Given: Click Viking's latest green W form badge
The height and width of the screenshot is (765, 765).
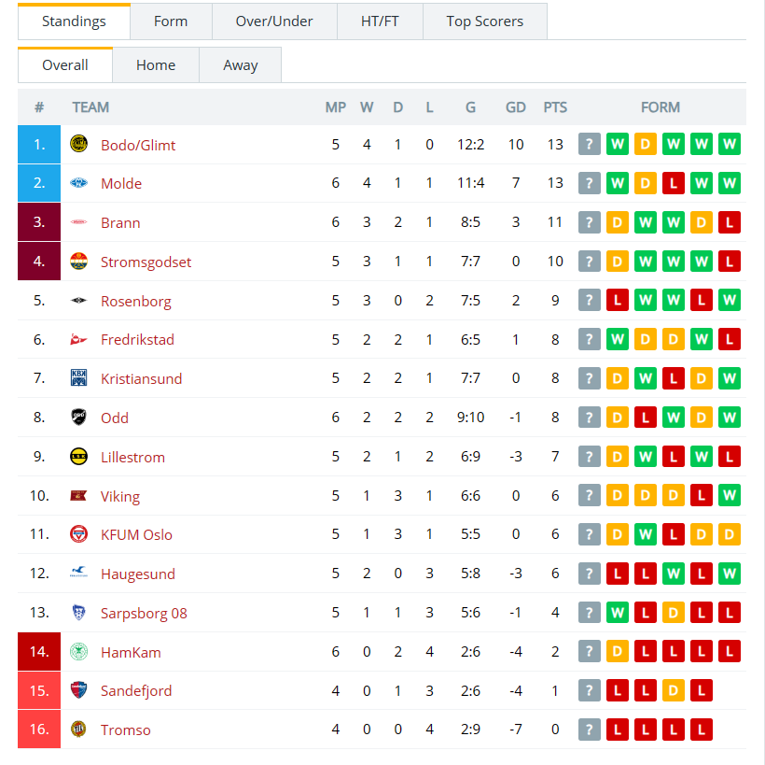Looking at the screenshot, I should [x=730, y=495].
